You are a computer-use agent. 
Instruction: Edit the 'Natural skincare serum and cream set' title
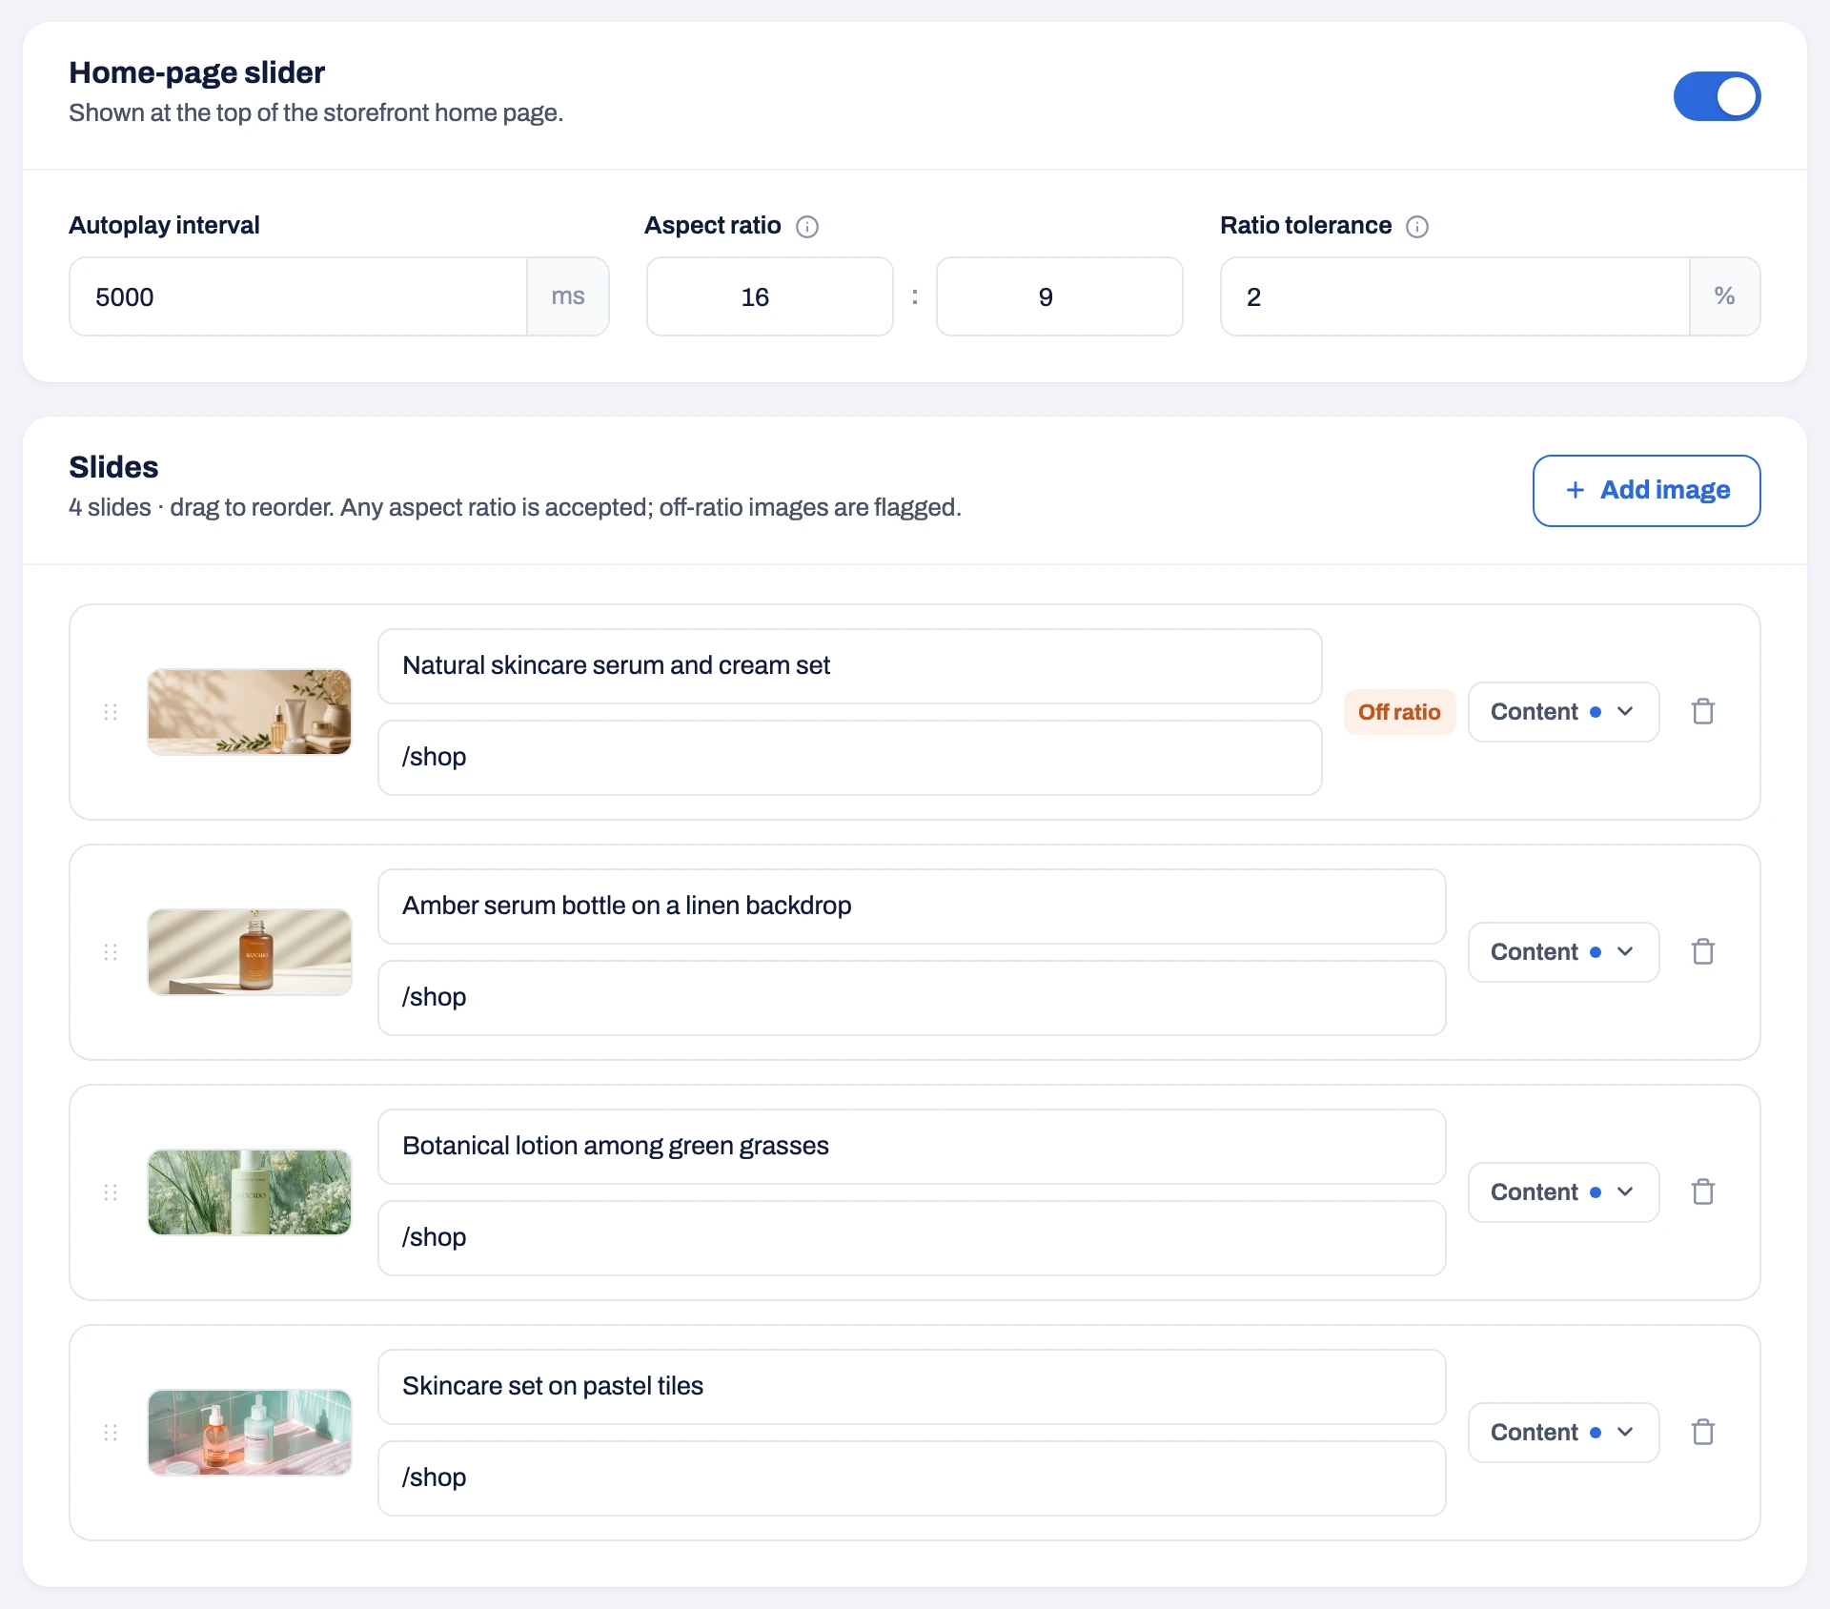[x=849, y=666]
